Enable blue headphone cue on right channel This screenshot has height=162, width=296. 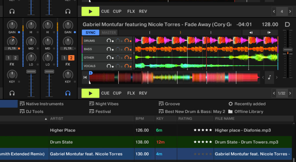tap(68, 93)
